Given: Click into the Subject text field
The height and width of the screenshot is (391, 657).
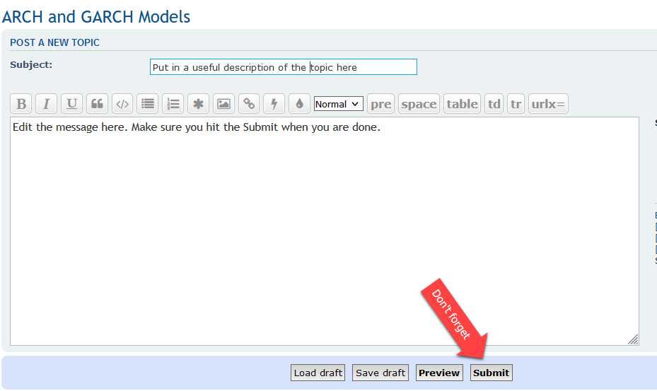Looking at the screenshot, I should point(283,67).
